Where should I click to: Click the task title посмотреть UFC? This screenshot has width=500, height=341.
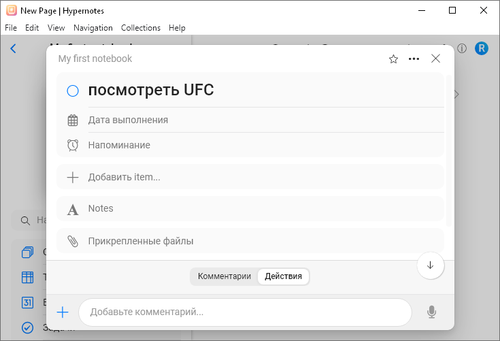point(151,90)
